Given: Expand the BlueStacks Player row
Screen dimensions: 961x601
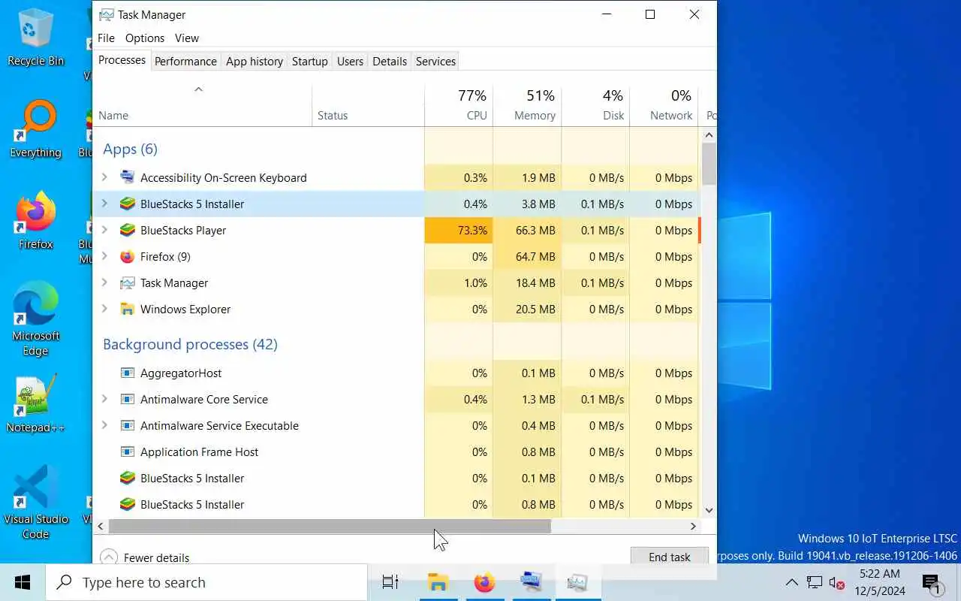Looking at the screenshot, I should pos(104,230).
